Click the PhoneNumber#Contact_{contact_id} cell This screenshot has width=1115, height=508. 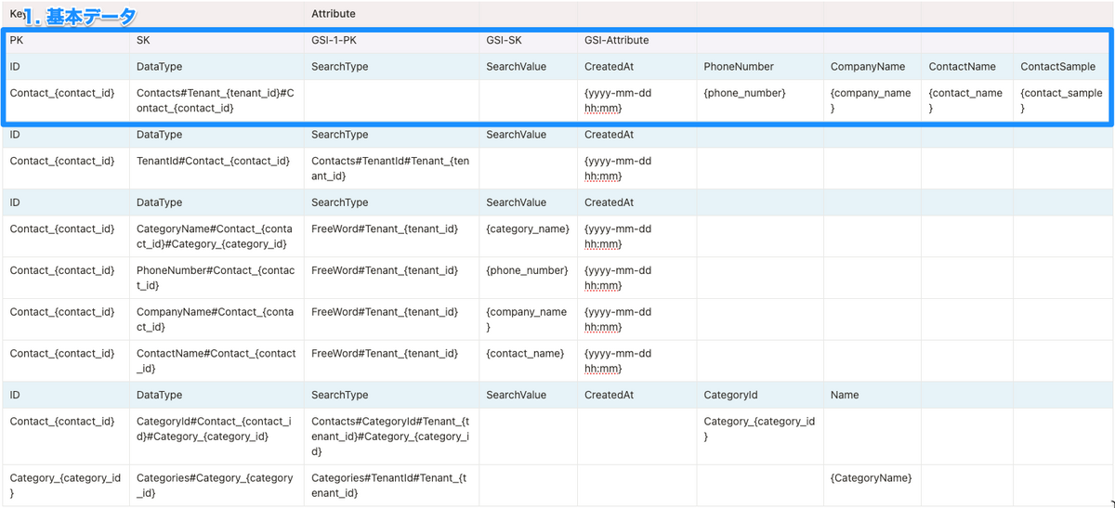click(216, 278)
